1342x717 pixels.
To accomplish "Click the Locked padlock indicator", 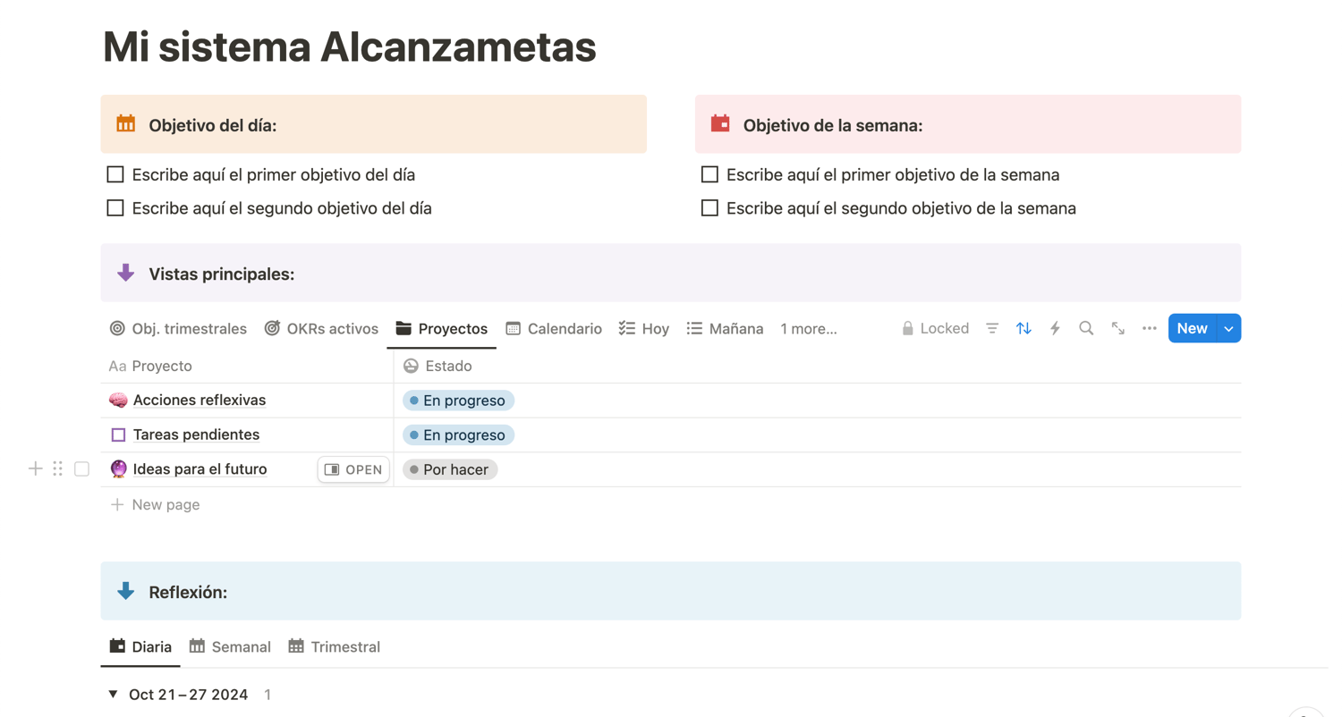I will pos(935,328).
